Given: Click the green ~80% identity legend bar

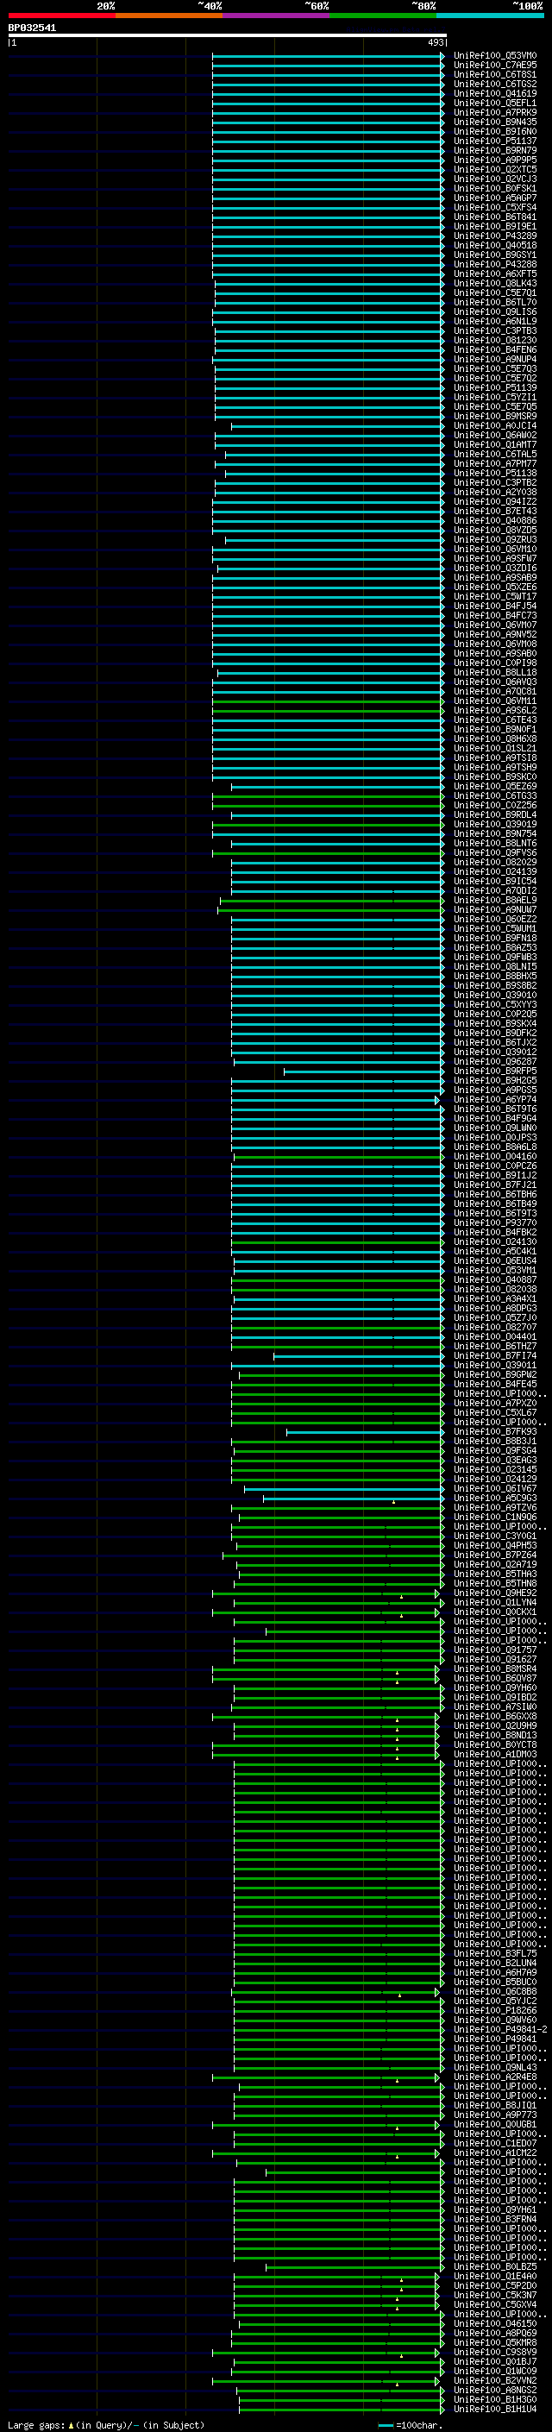Looking at the screenshot, I should pos(383,16).
